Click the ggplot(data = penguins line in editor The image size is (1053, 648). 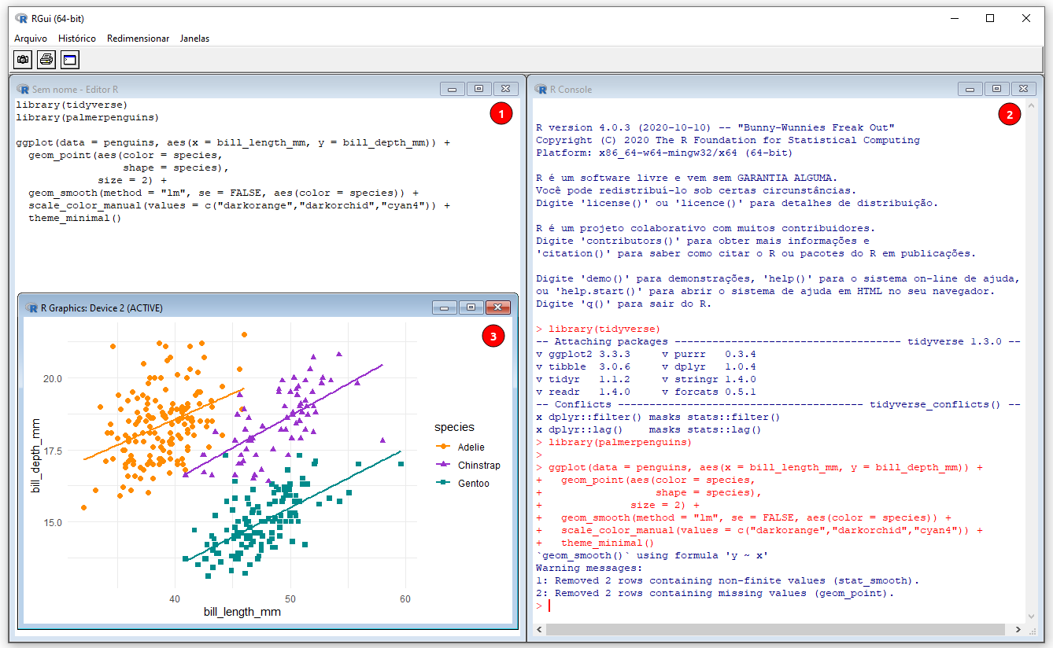234,143
